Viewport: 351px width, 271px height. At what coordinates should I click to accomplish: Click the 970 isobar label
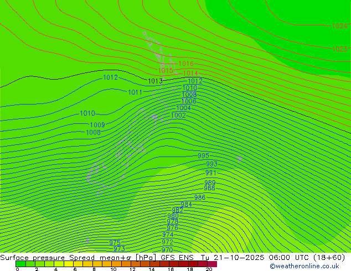[167, 249]
